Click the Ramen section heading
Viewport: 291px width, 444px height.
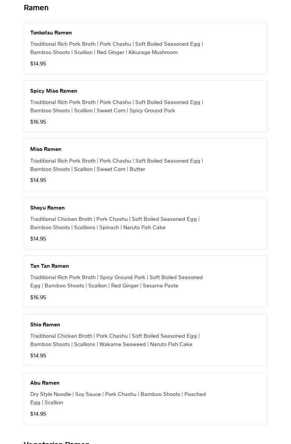pyautogui.click(x=36, y=8)
